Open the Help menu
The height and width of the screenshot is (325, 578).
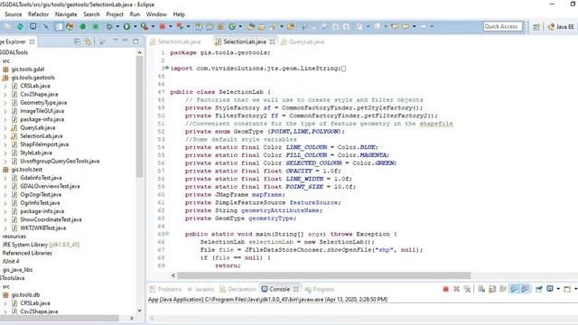179,14
